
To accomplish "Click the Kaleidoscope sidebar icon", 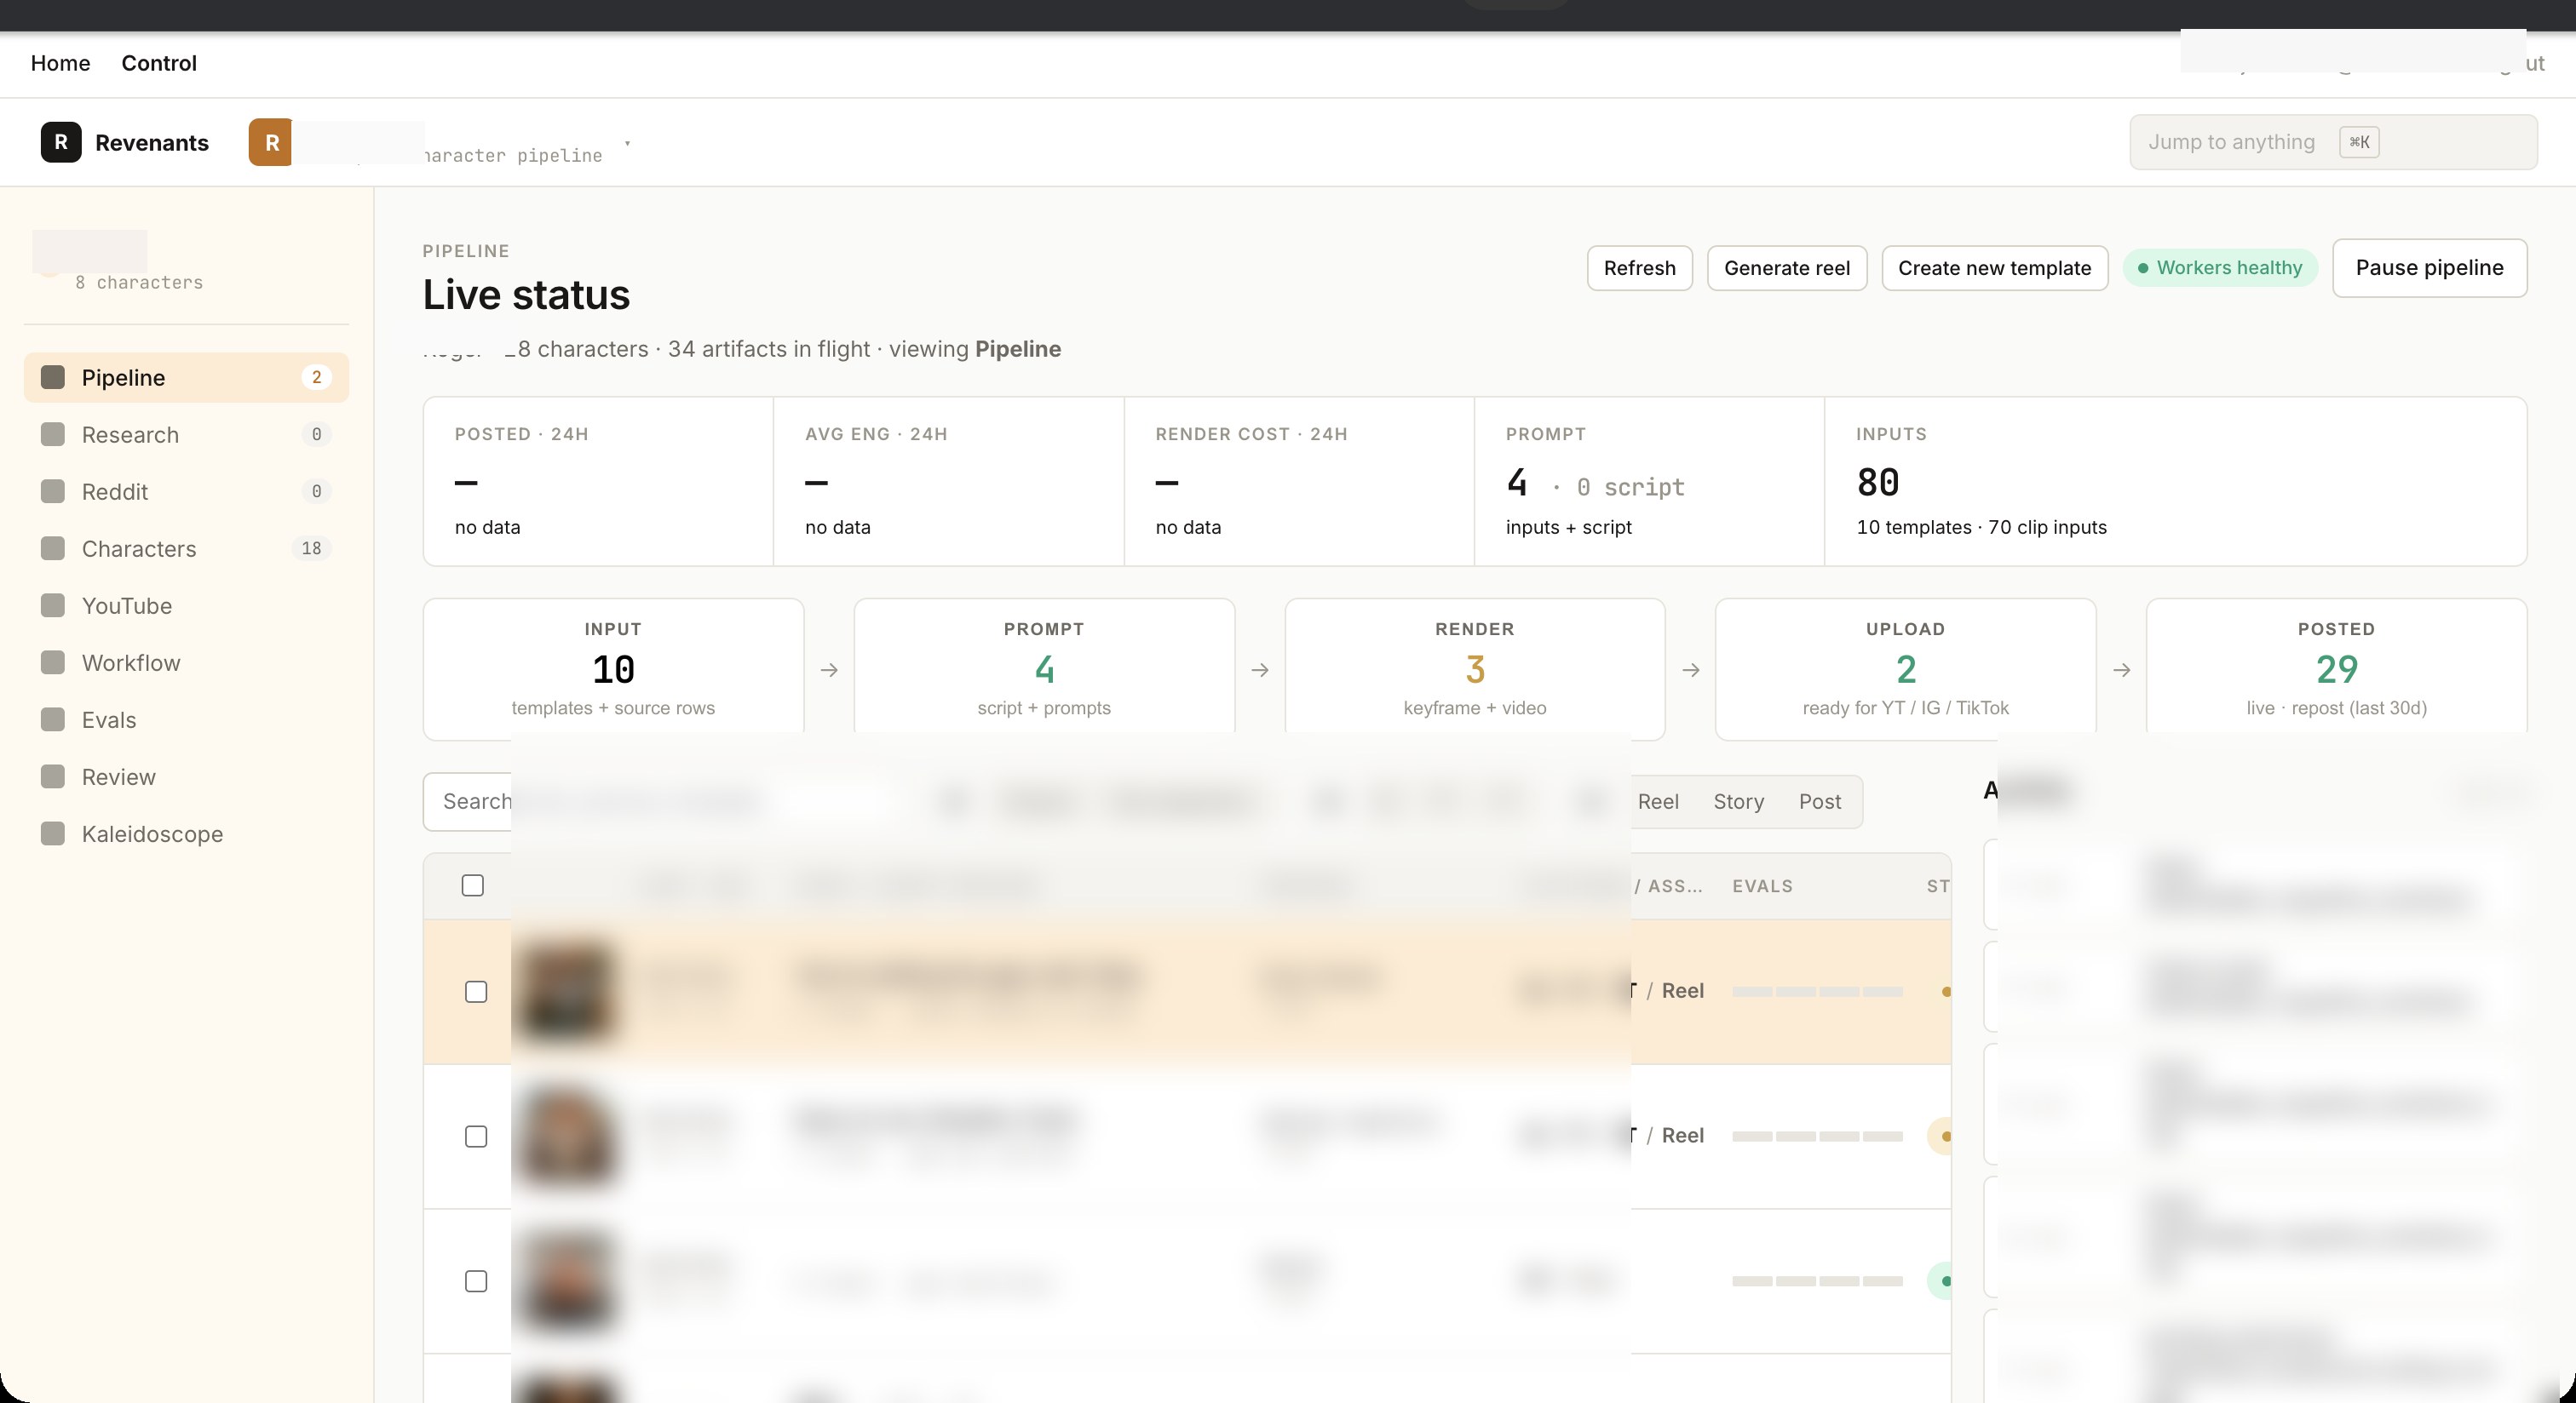I will pos(53,833).
